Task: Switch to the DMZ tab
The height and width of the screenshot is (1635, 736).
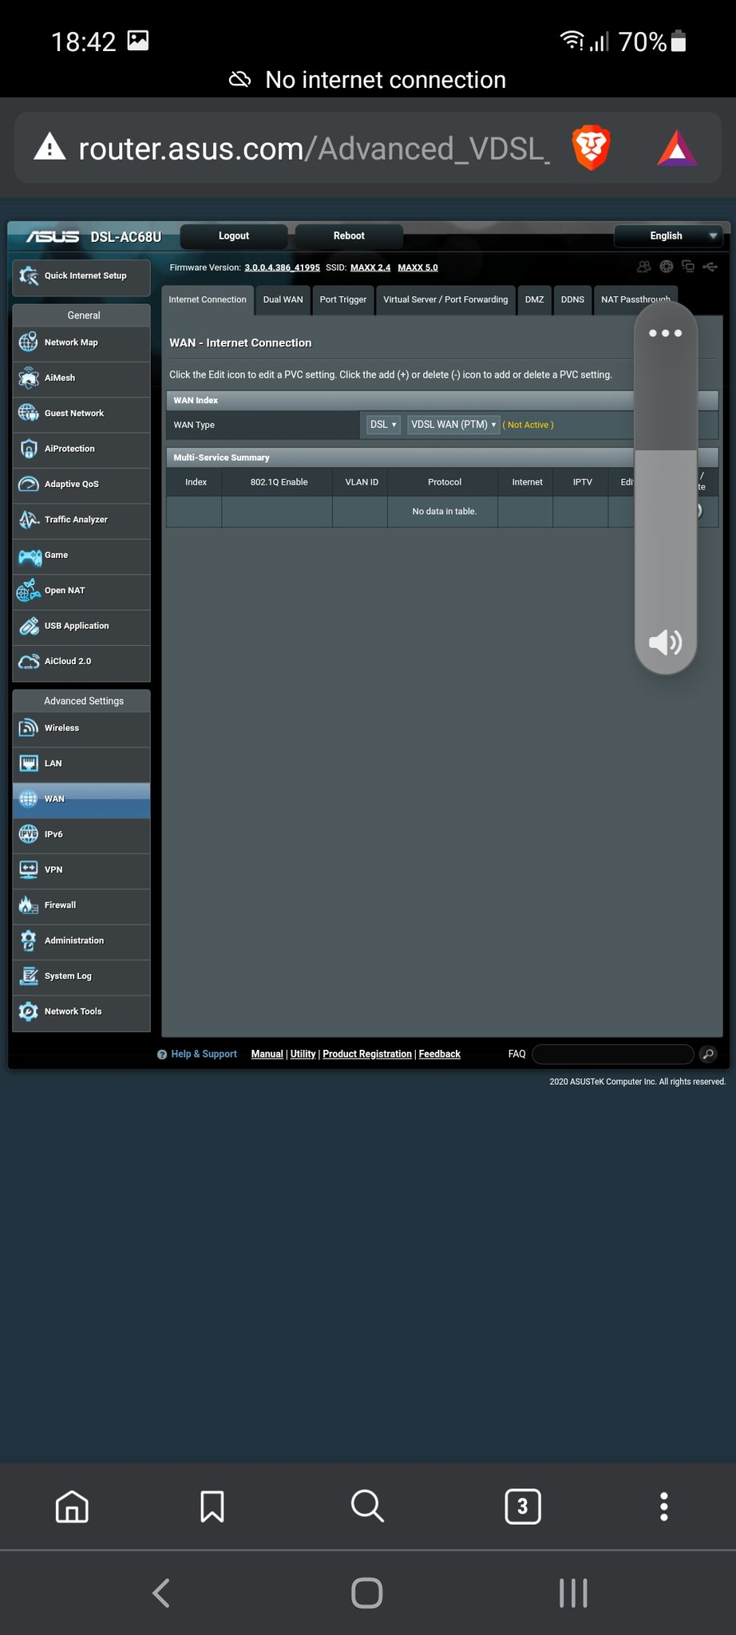Action: coord(535,300)
